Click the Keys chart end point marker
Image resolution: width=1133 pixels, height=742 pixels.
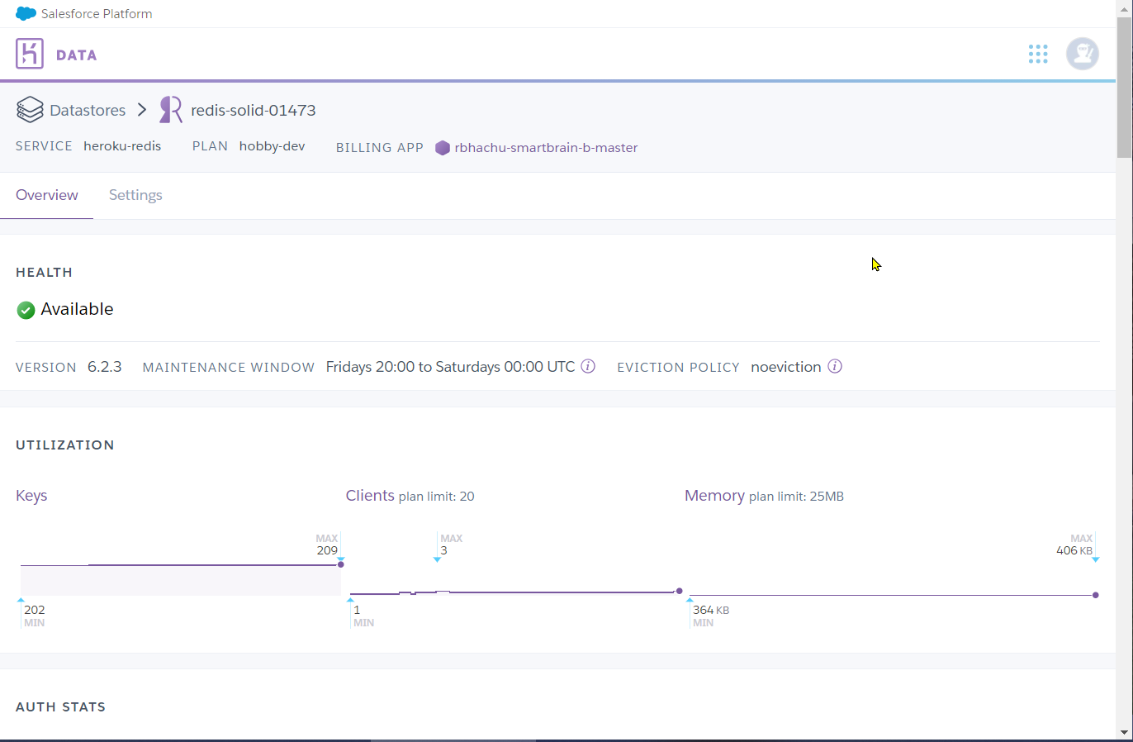pyautogui.click(x=341, y=564)
